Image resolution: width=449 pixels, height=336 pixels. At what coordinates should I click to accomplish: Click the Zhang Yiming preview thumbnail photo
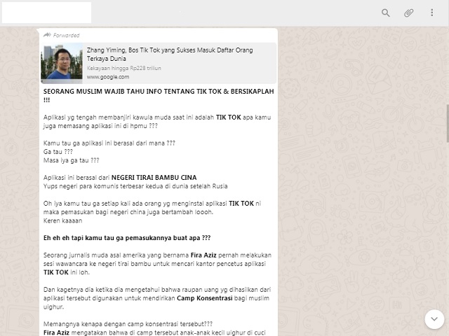pyautogui.click(x=62, y=63)
